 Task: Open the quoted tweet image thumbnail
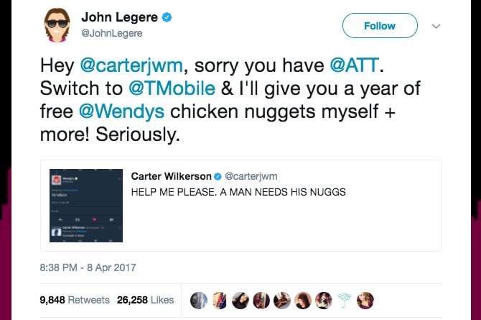(86, 206)
